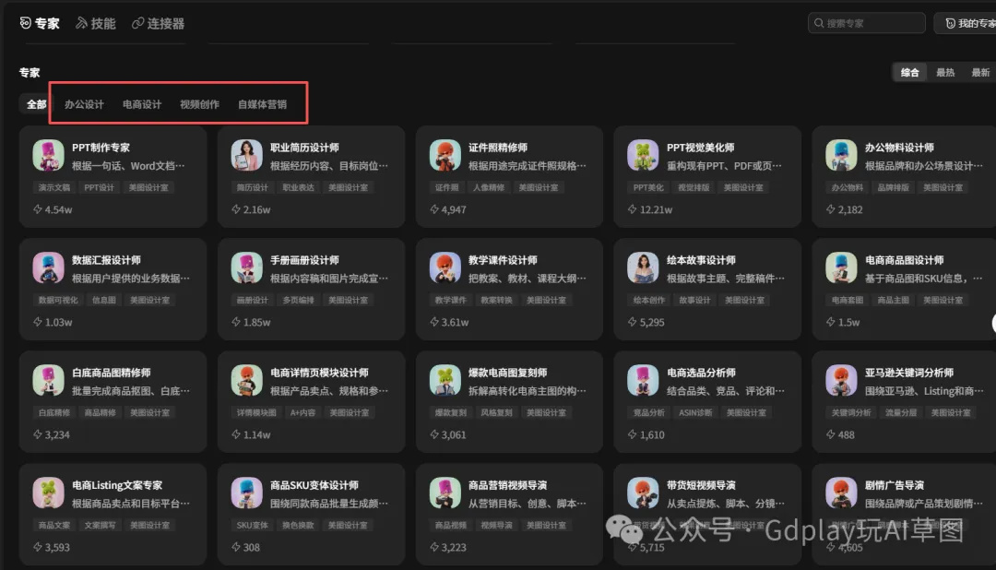Viewport: 996px width, 570px height.
Task: Click the link icon beside 连接器
Action: (x=137, y=23)
